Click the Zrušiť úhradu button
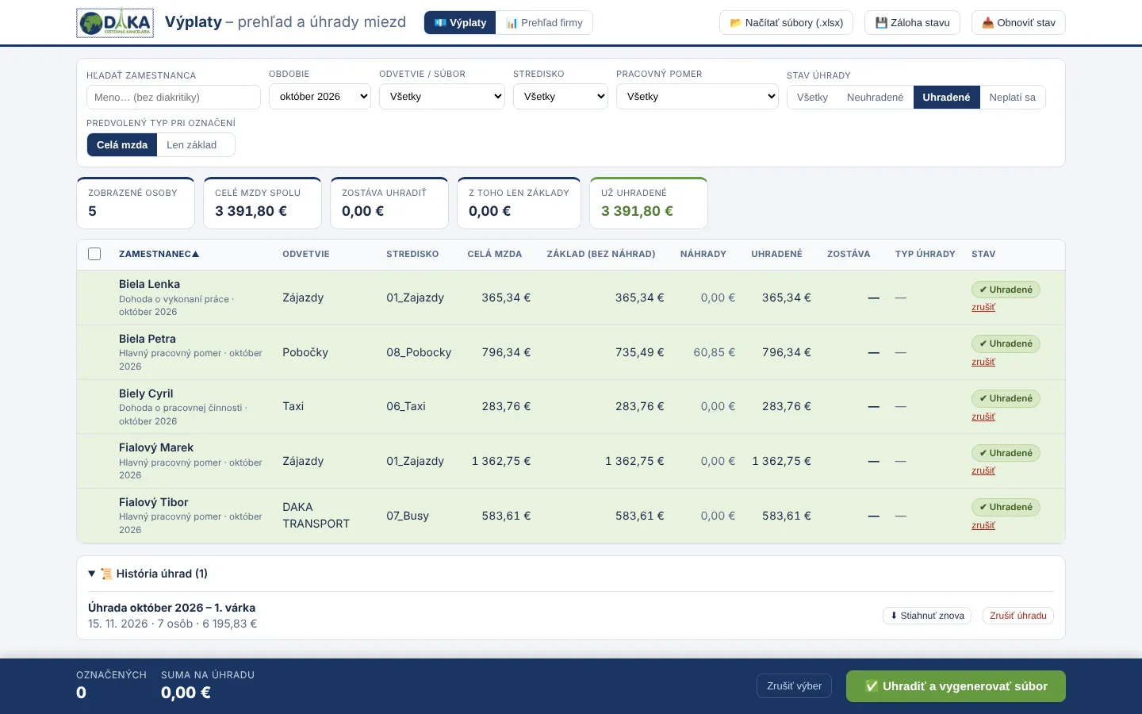Viewport: 1142px width, 714px height. [x=1017, y=616]
